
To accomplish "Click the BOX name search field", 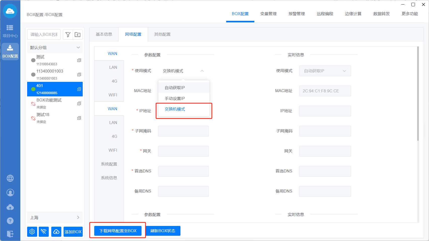I will 44,35.
